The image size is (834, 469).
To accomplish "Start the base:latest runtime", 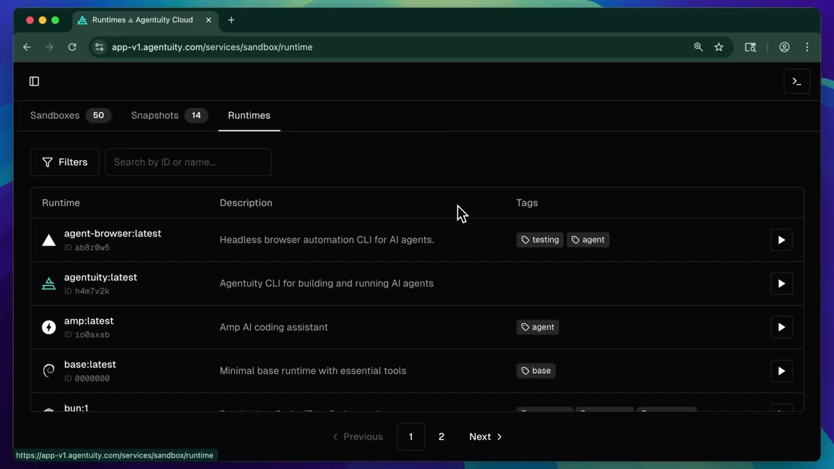I will click(x=781, y=371).
